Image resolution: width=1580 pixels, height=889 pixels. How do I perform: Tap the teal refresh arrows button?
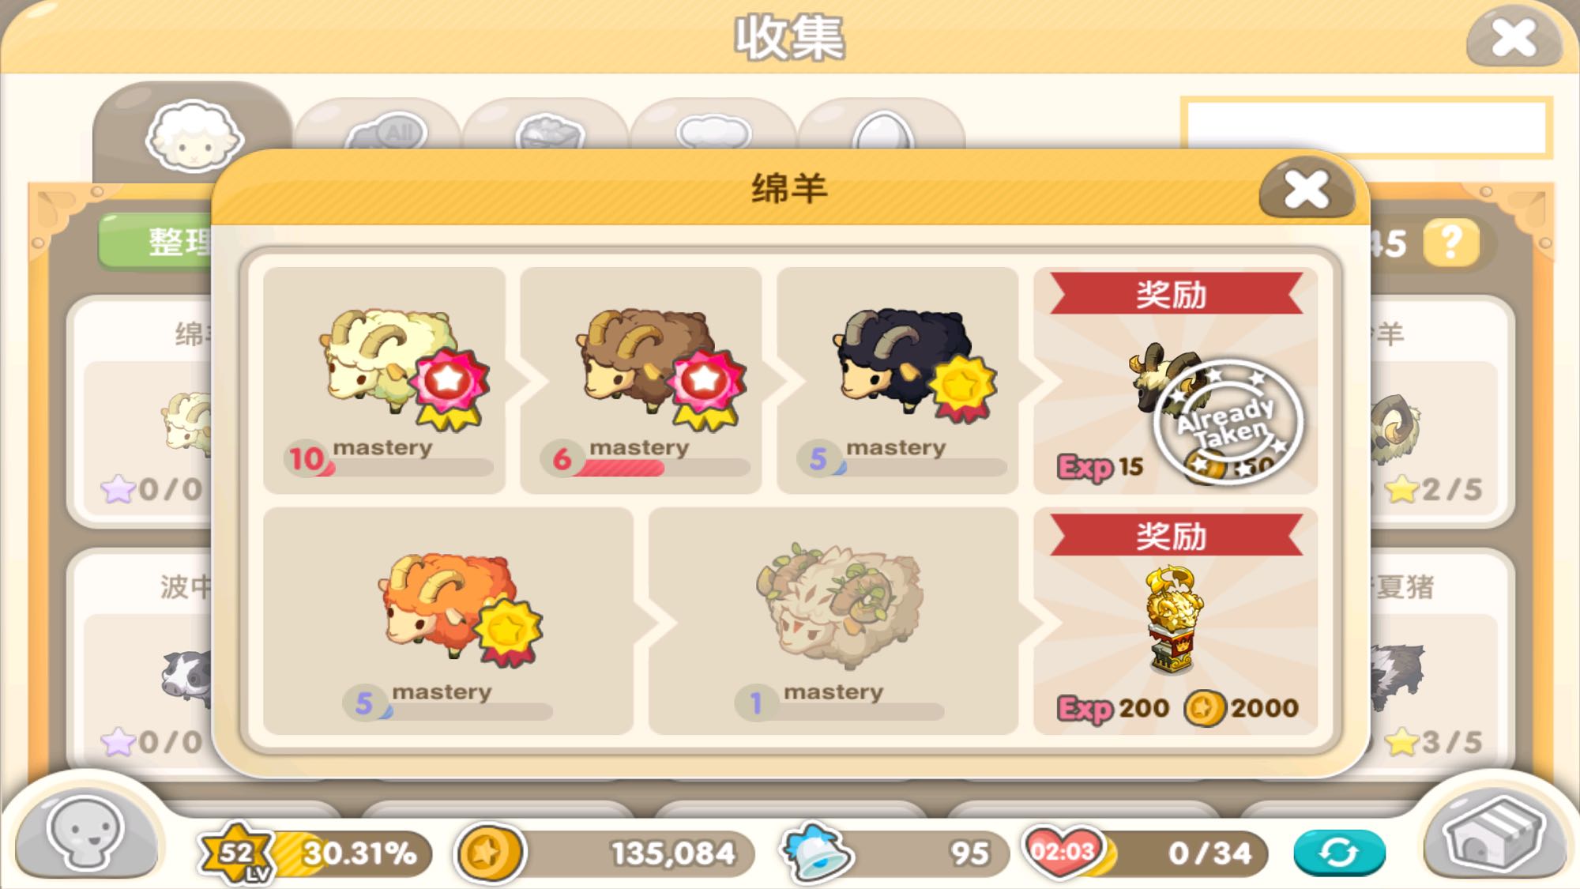[1339, 853]
